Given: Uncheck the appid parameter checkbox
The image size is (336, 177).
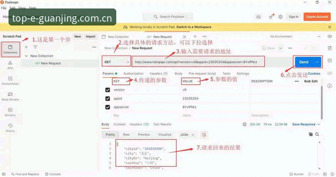Looking at the screenshot, I should (x=108, y=98).
